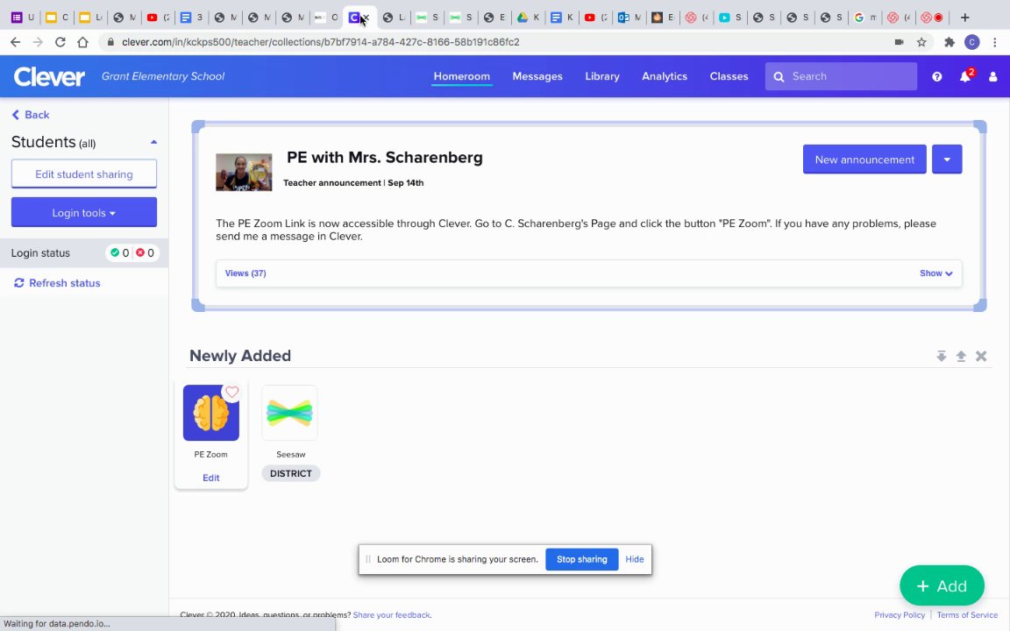Click the PE with Mrs. Scharenberg heading
This screenshot has height=631, width=1010.
point(385,157)
